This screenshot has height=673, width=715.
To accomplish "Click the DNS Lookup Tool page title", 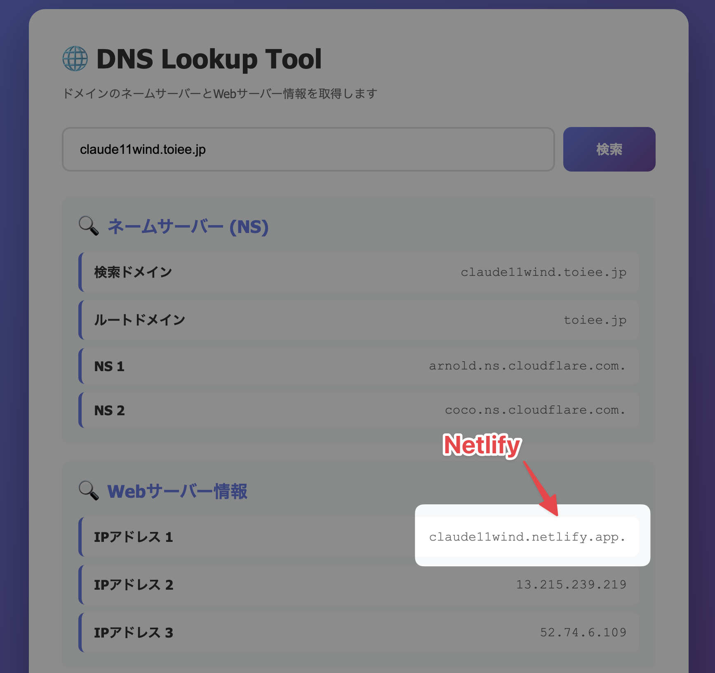I will click(209, 58).
